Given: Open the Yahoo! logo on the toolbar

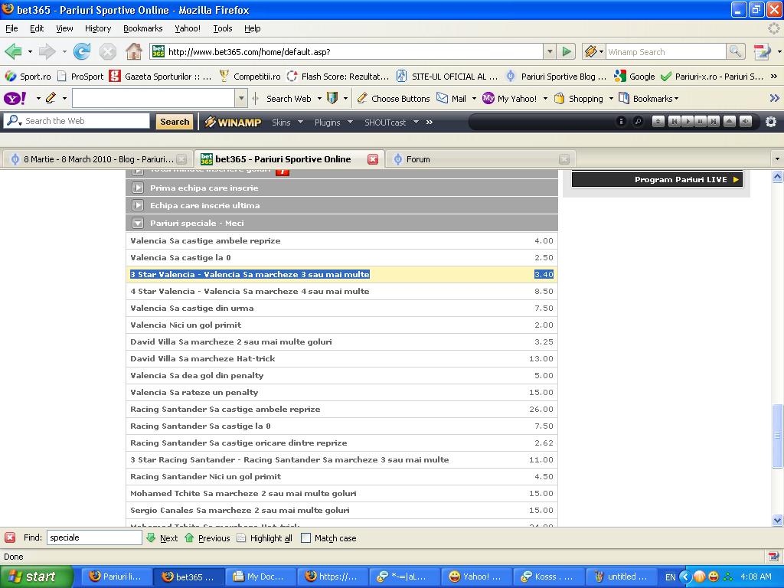Looking at the screenshot, I should pyautogui.click(x=15, y=99).
